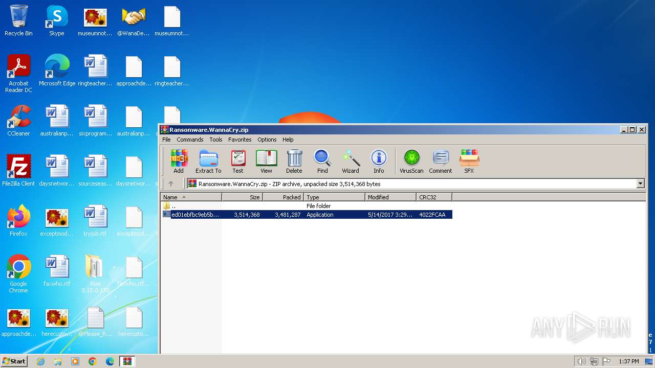Image resolution: width=655 pixels, height=368 pixels.
Task: Open the Start menu
Action: point(14,361)
